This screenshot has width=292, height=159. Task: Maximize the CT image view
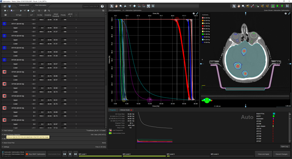pyautogui.click(x=289, y=14)
